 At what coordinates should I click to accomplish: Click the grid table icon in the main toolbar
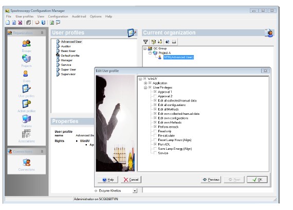point(28,23)
